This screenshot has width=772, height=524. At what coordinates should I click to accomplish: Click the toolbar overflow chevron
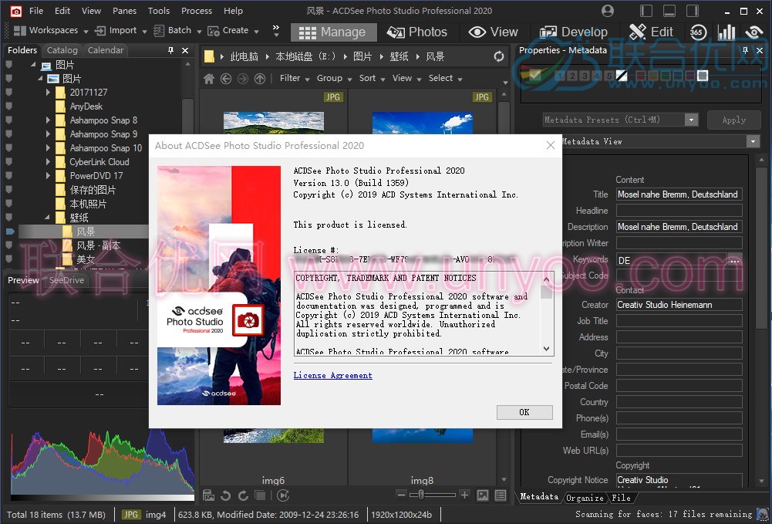pyautogui.click(x=276, y=31)
